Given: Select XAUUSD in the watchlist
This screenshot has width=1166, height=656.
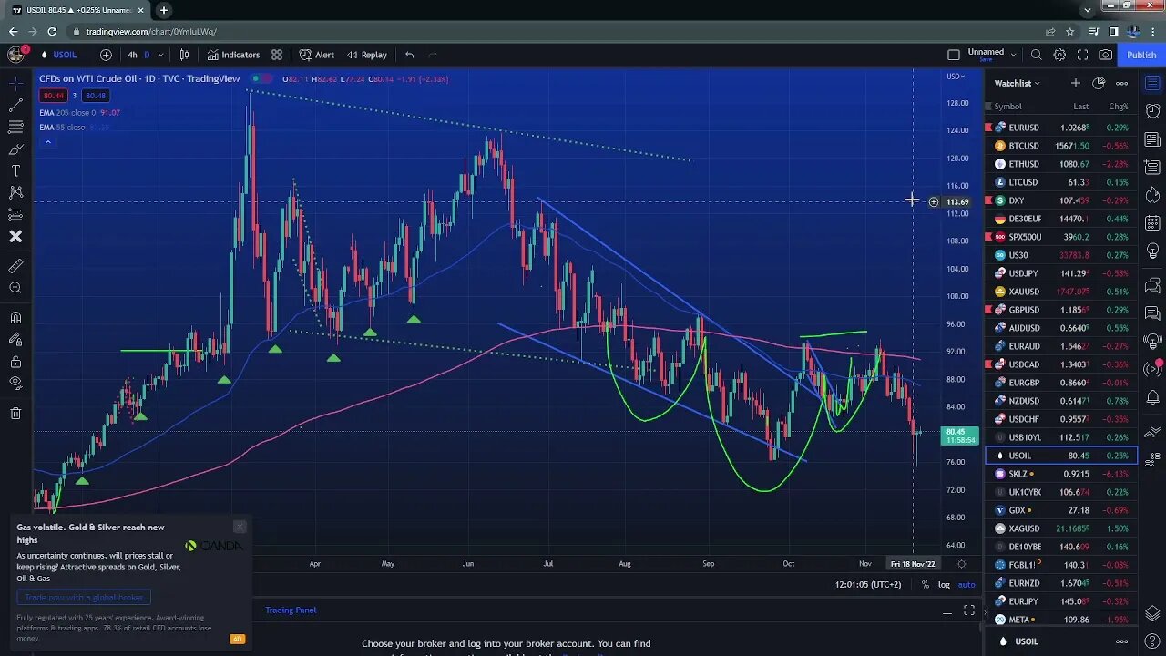Looking at the screenshot, I should point(1061,292).
